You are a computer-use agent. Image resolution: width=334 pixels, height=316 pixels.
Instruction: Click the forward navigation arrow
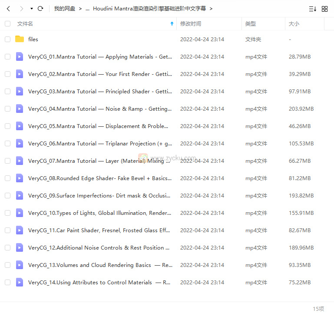[x=21, y=9]
